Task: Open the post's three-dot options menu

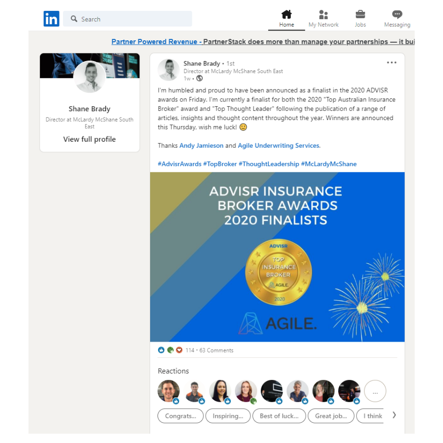Action: [x=392, y=63]
